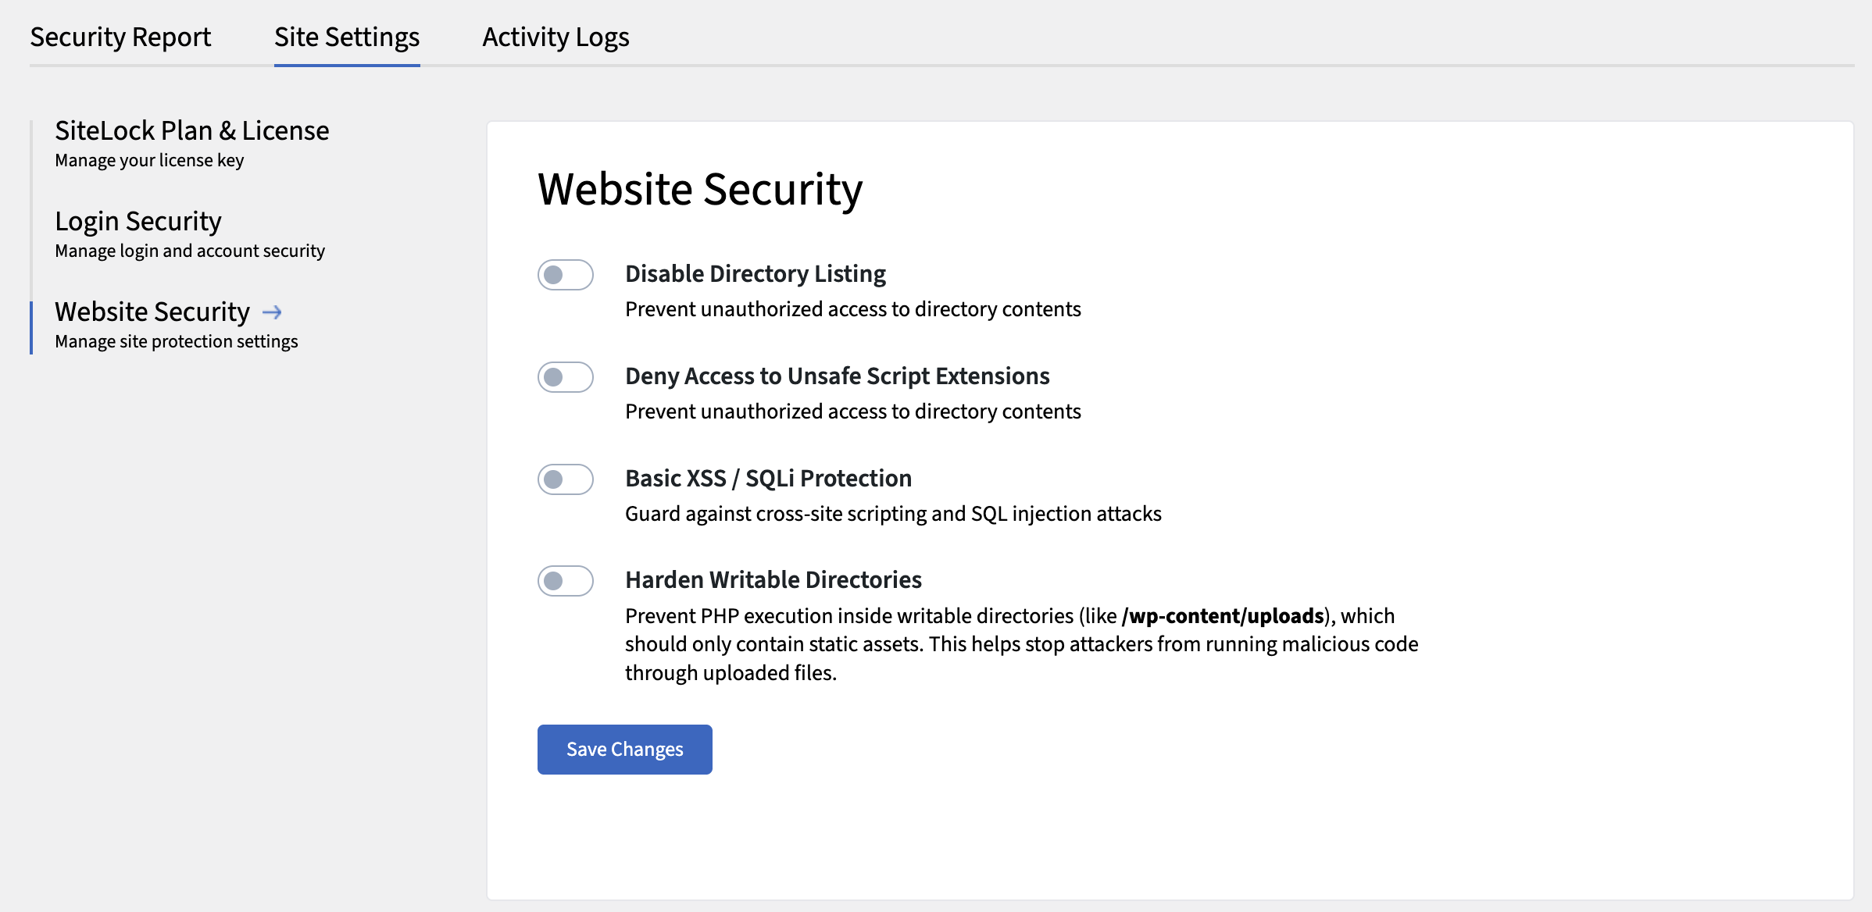
Task: Click the bold /wp-content/uploads text
Action: pyautogui.click(x=1223, y=615)
